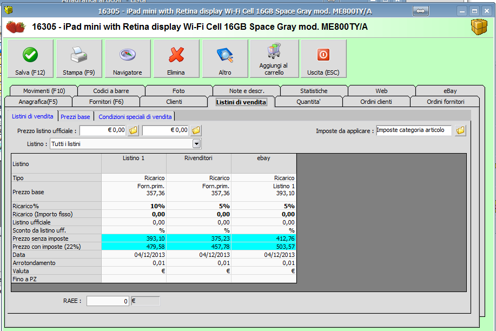Viewport: 496px width, 331px height.
Task: Select price with tax cell 479,58
Action: (134, 247)
